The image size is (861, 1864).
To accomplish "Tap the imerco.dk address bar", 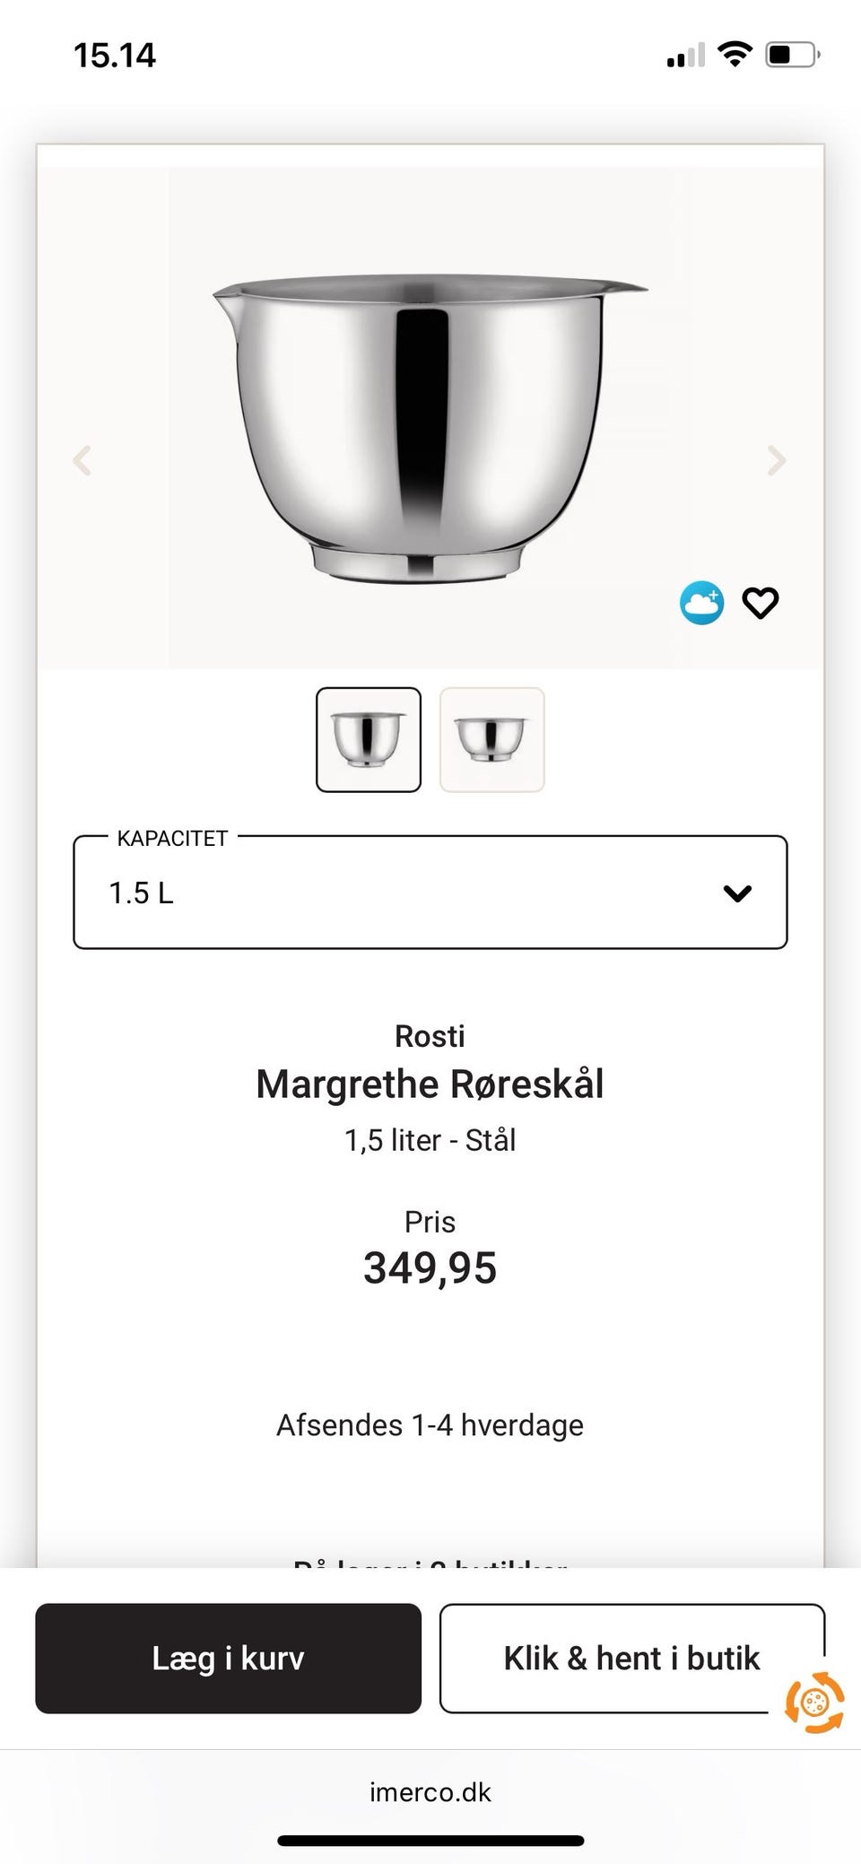I will pyautogui.click(x=430, y=1792).
